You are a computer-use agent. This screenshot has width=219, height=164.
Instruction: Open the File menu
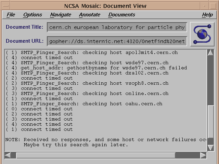click(x=11, y=15)
